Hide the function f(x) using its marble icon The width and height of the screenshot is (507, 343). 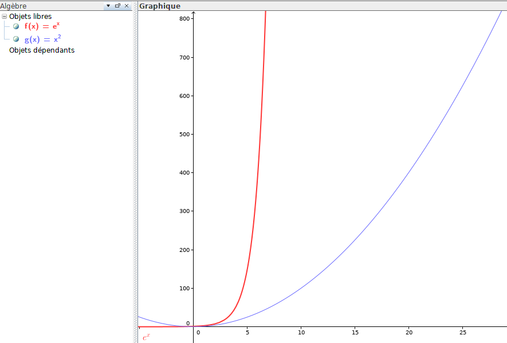16,26
